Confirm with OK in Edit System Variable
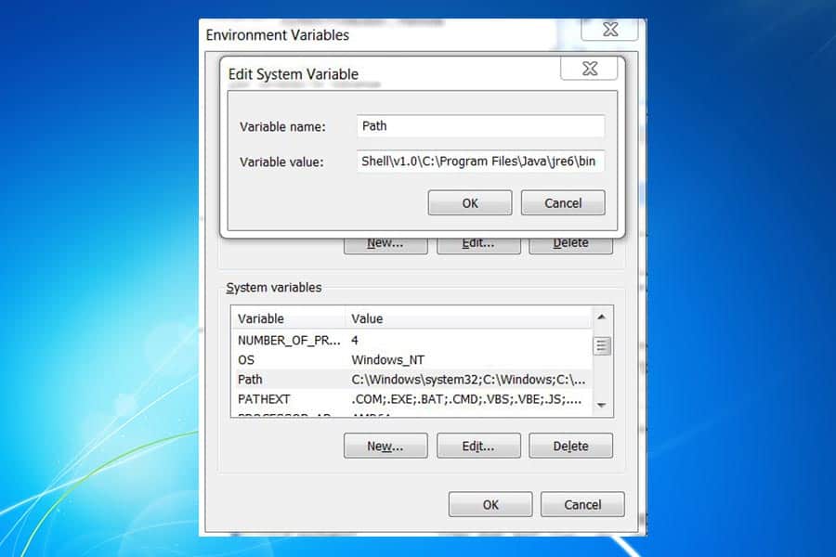Screen dimensions: 836x557 [x=469, y=202]
